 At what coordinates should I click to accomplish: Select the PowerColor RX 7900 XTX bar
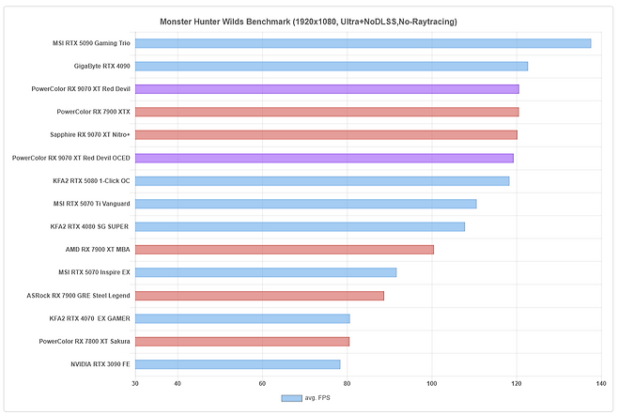[326, 112]
